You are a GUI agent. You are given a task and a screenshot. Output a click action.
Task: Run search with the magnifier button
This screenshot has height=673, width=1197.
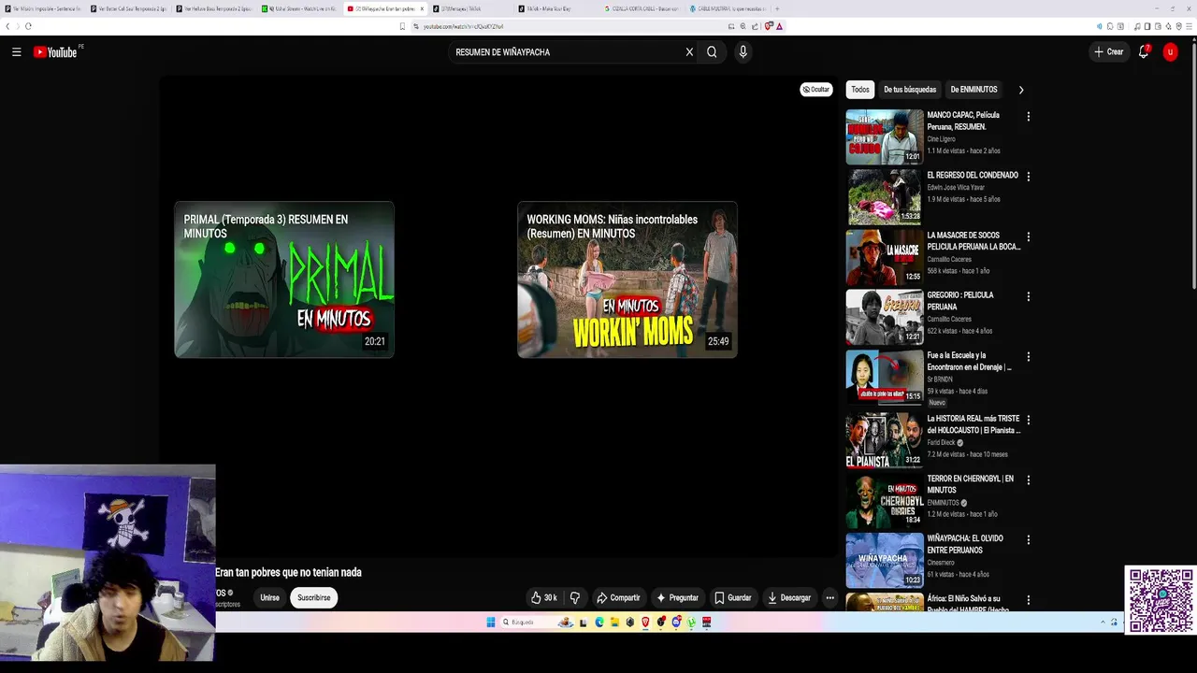coord(712,52)
